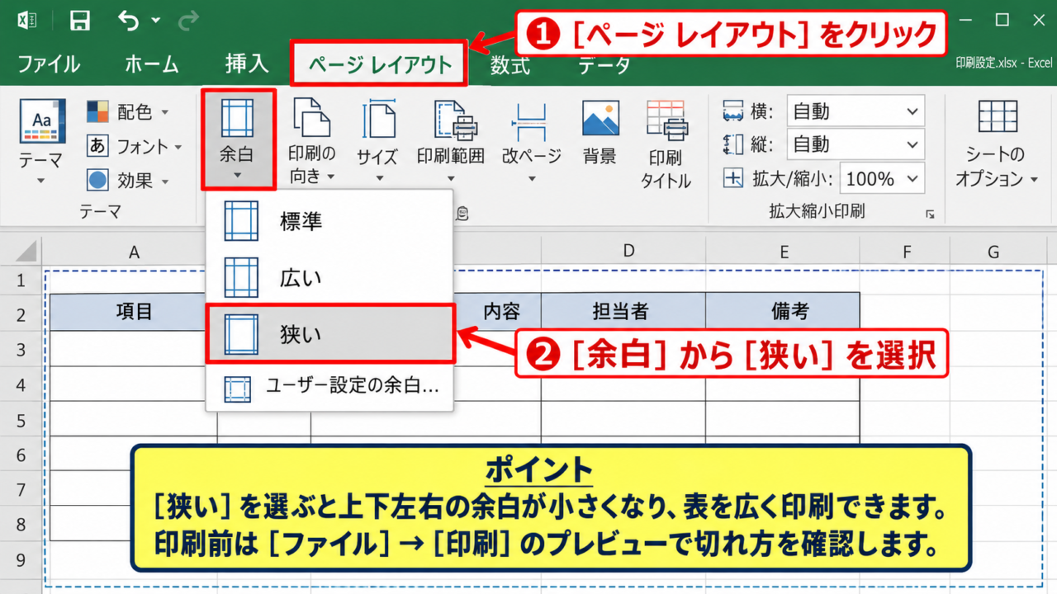Viewport: 1057px width, 594px height.
Task: Choose 狭い from the margins menu
Action: pyautogui.click(x=329, y=334)
